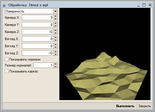Decrease Камера Z spinner value
This screenshot has width=155, height=112.
click(55, 33)
